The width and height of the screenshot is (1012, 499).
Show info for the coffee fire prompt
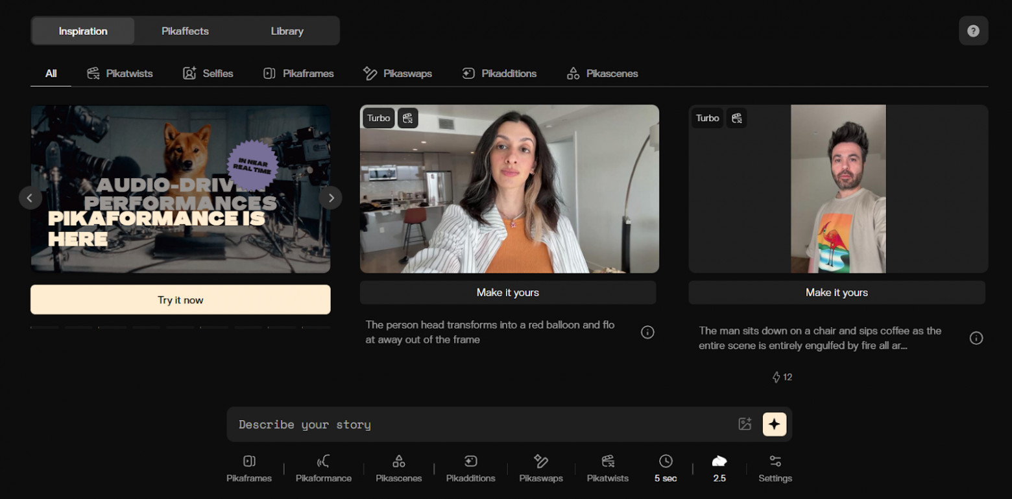click(976, 338)
